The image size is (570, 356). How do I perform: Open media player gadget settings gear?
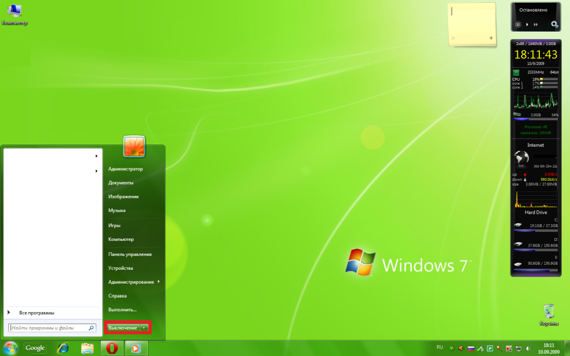(554, 24)
